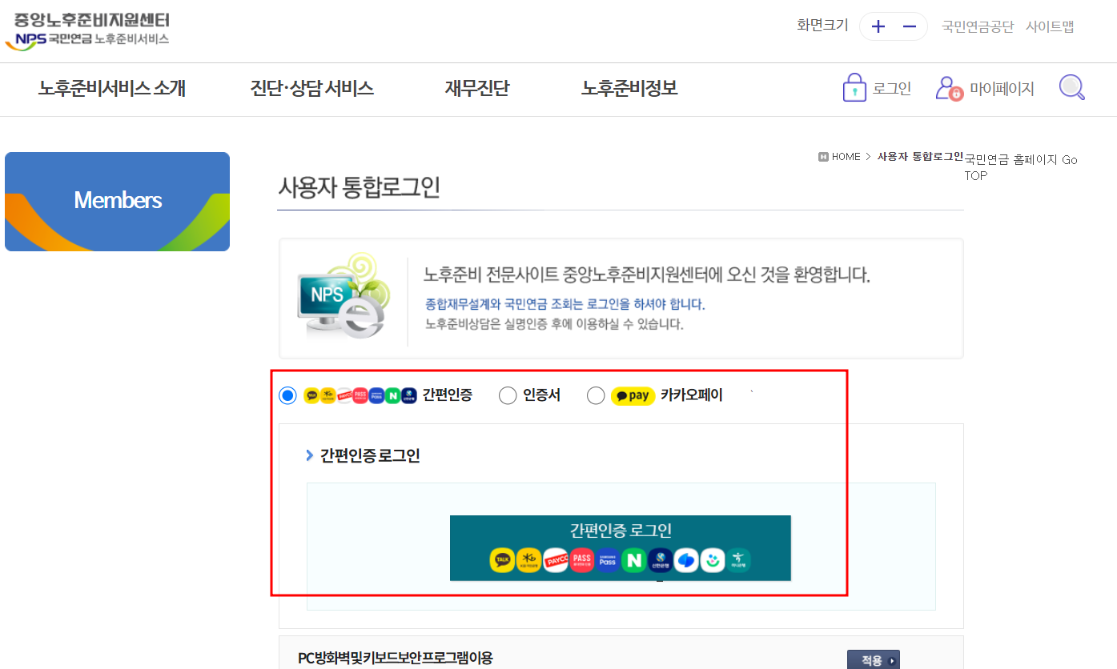Viewport: 1117px width, 669px height.
Task: Click the Members sidebar banner
Action: coord(118,202)
